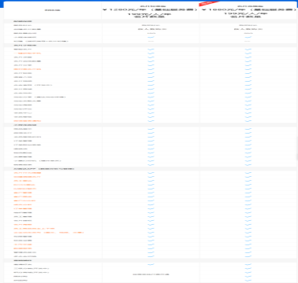Image resolution: width=298 pixels, height=283 pixels.
Task: Click the gray dash in the ¥1000 column's first section
Action: [x=248, y=41]
